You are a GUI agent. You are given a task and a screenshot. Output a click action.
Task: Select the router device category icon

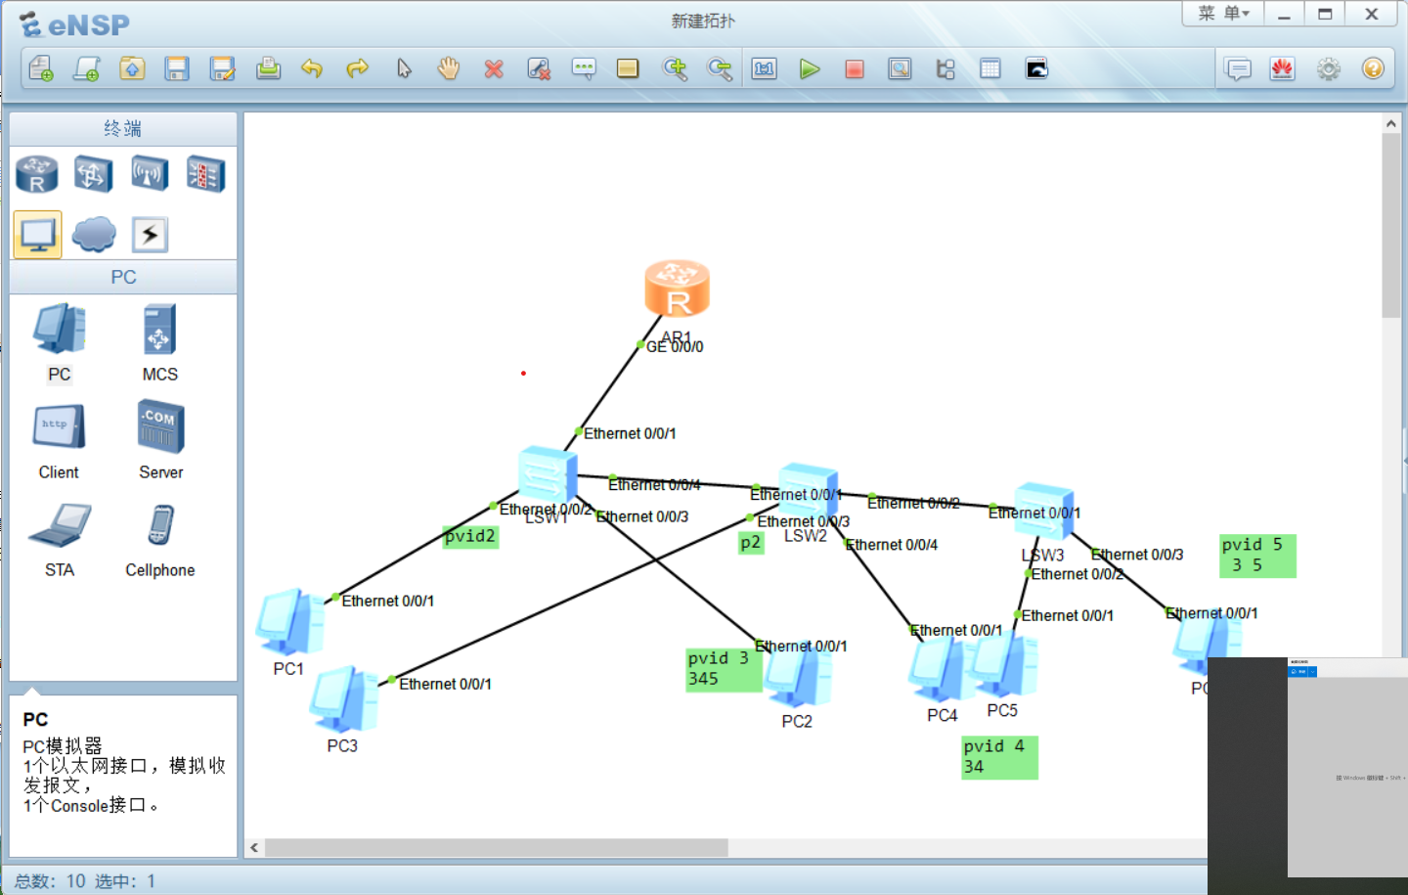click(36, 173)
